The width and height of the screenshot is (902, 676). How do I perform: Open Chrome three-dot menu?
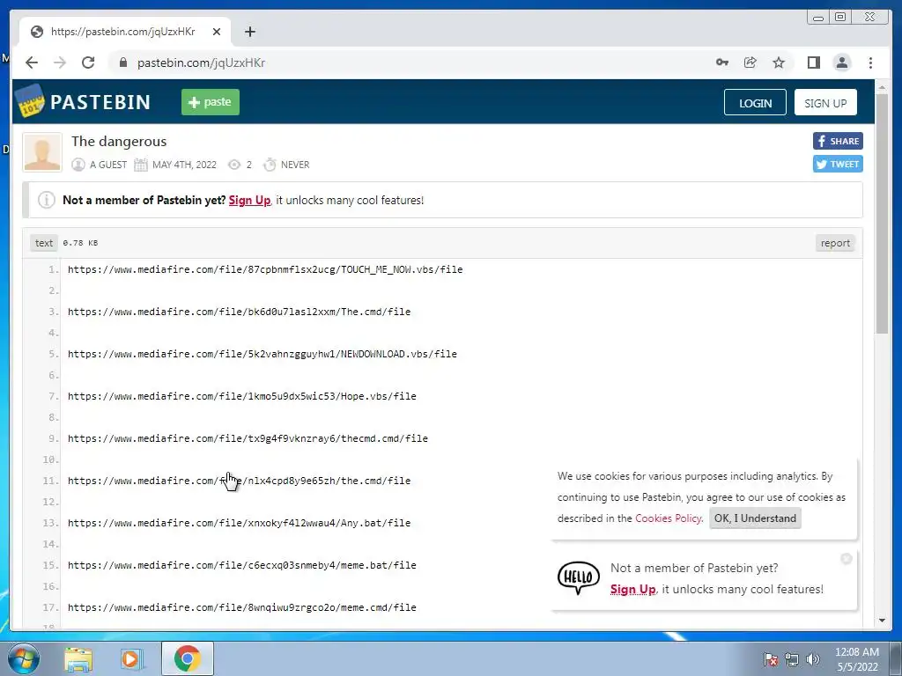870,62
